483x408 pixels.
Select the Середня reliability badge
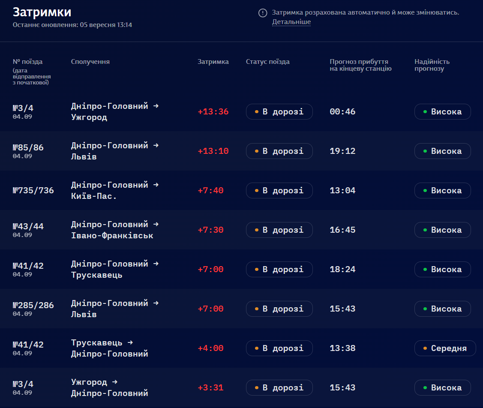point(445,348)
